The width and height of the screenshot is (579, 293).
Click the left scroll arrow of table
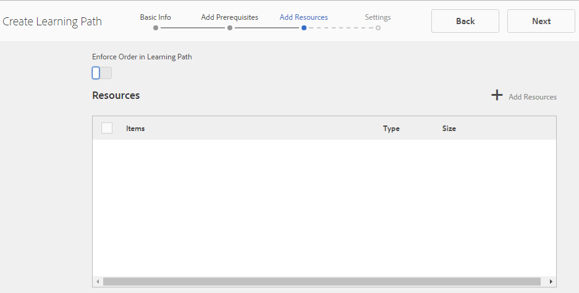(x=98, y=281)
